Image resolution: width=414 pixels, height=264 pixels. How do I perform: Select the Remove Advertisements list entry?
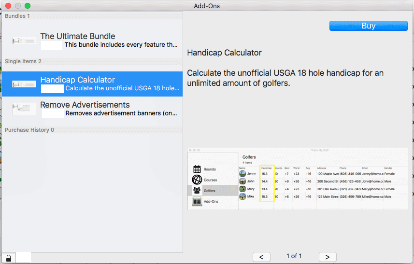(x=92, y=109)
